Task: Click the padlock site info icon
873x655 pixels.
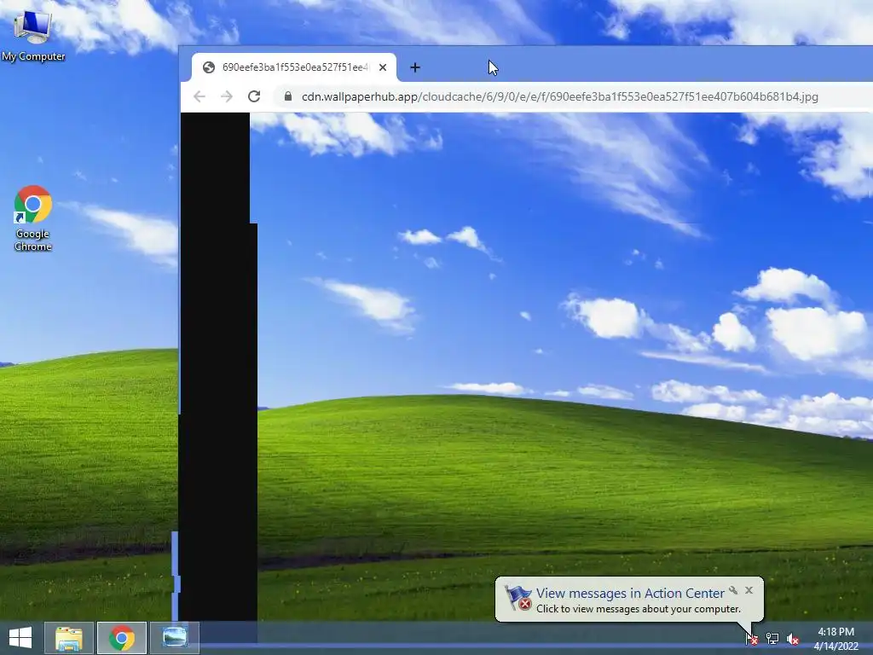Action: (288, 96)
